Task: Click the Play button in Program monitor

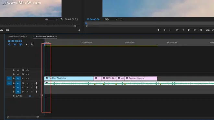Action: pyautogui.click(x=189, y=30)
